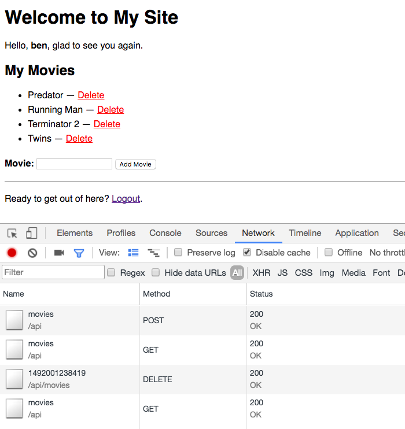Enable the Offline checkbox

point(328,252)
